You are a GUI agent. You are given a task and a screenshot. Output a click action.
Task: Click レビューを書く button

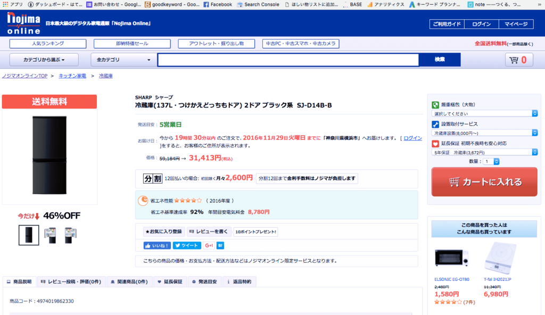click(209, 231)
